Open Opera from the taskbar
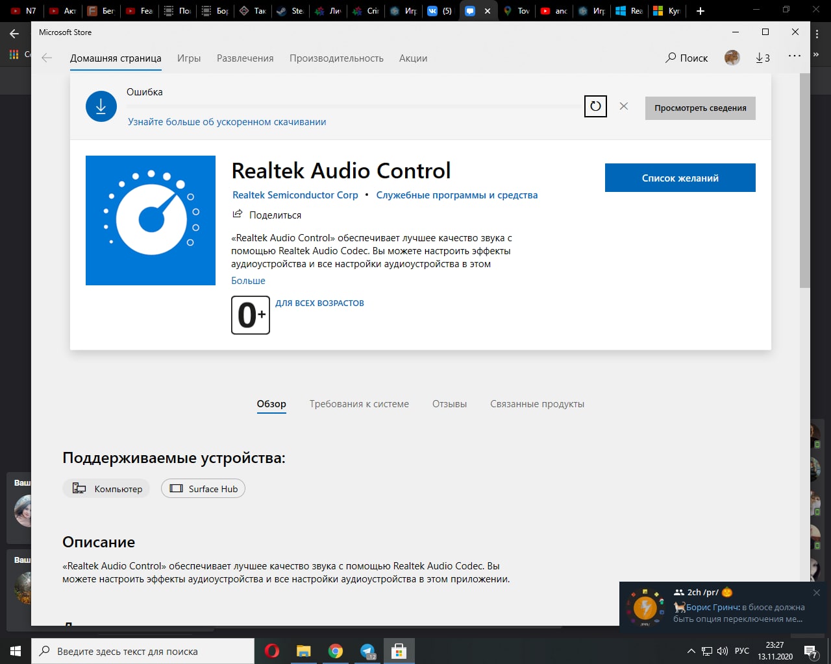 272,651
